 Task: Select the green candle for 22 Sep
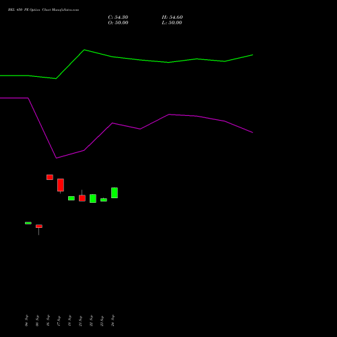pyautogui.click(x=93, y=198)
